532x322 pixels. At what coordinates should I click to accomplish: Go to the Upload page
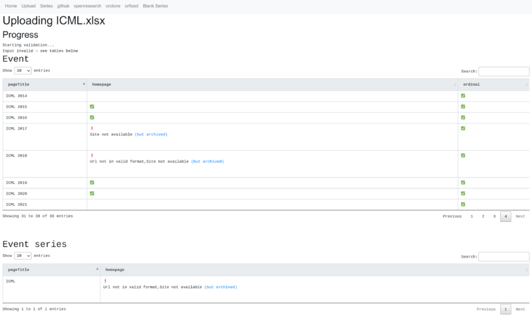28,6
